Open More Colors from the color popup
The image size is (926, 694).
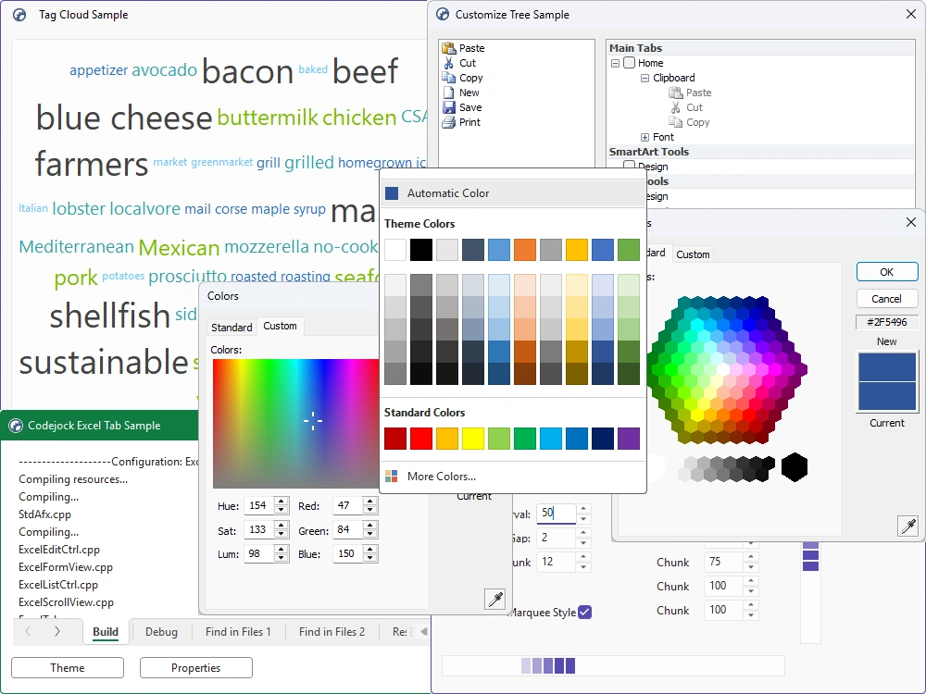tap(513, 477)
